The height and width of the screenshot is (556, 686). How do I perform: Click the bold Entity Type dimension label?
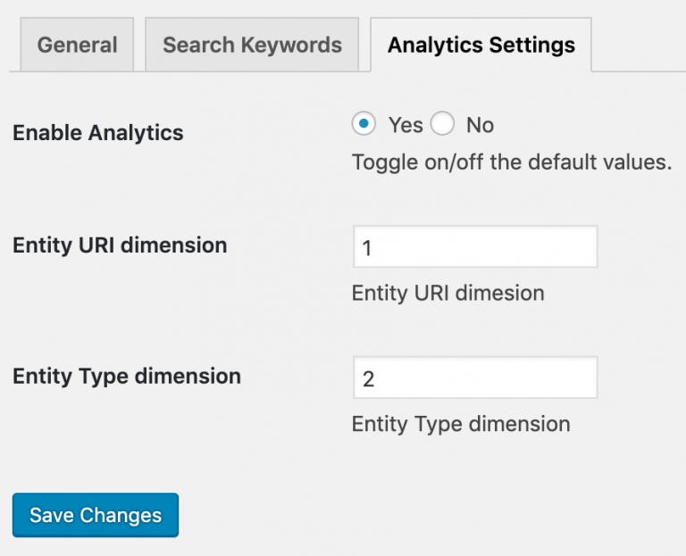point(127,376)
